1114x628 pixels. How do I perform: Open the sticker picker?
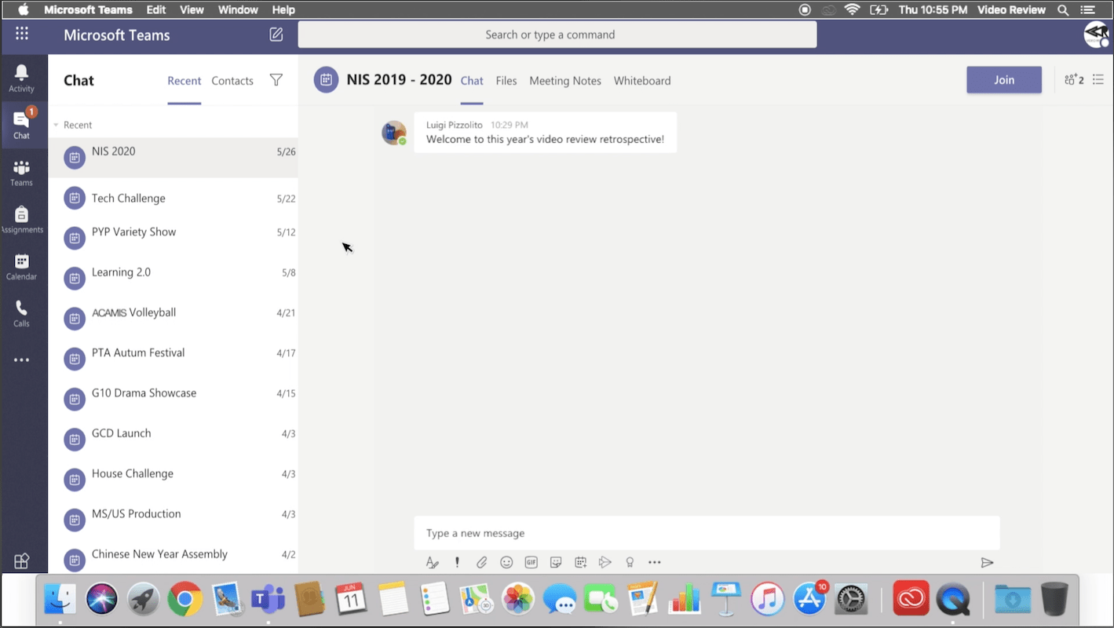[x=556, y=562]
